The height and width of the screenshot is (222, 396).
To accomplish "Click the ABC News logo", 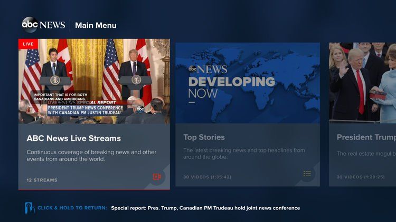I will click(43, 25).
